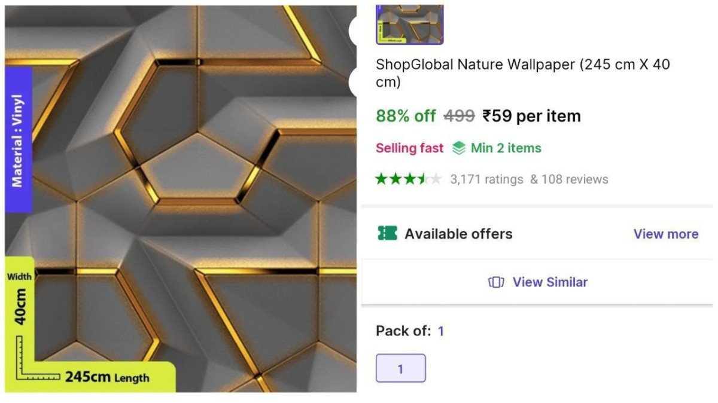Viewport: 718px width, 403px height.
Task: Select the small wallpaper thumbnail
Action: (410, 25)
